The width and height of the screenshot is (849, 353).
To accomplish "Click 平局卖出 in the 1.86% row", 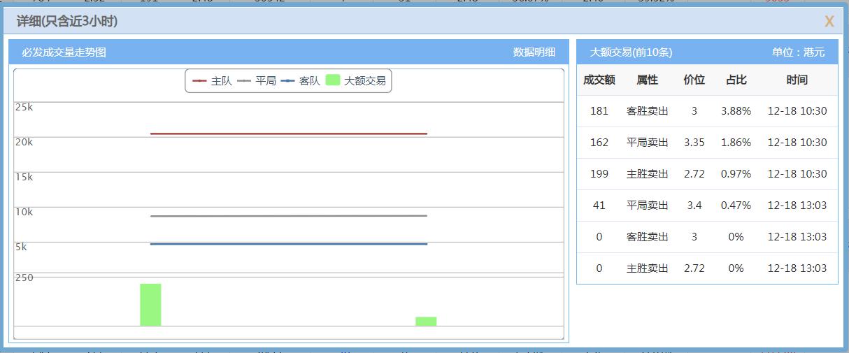I will click(648, 143).
